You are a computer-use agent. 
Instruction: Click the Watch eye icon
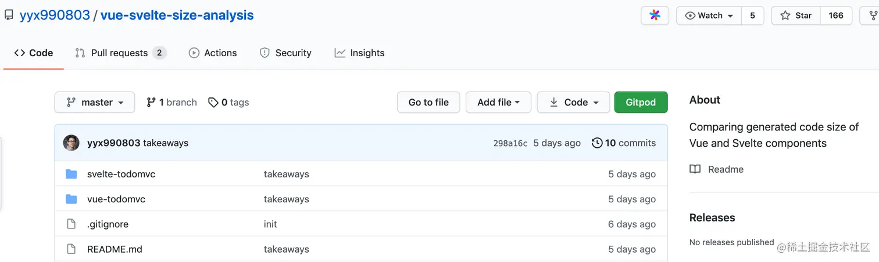[x=690, y=16]
